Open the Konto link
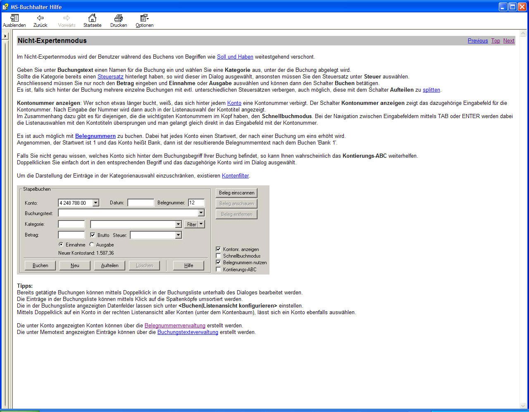 coord(234,103)
